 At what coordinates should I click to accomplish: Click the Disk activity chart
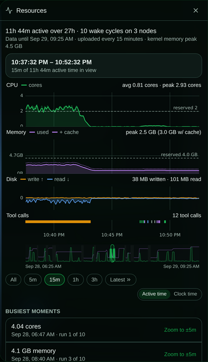click(112, 198)
